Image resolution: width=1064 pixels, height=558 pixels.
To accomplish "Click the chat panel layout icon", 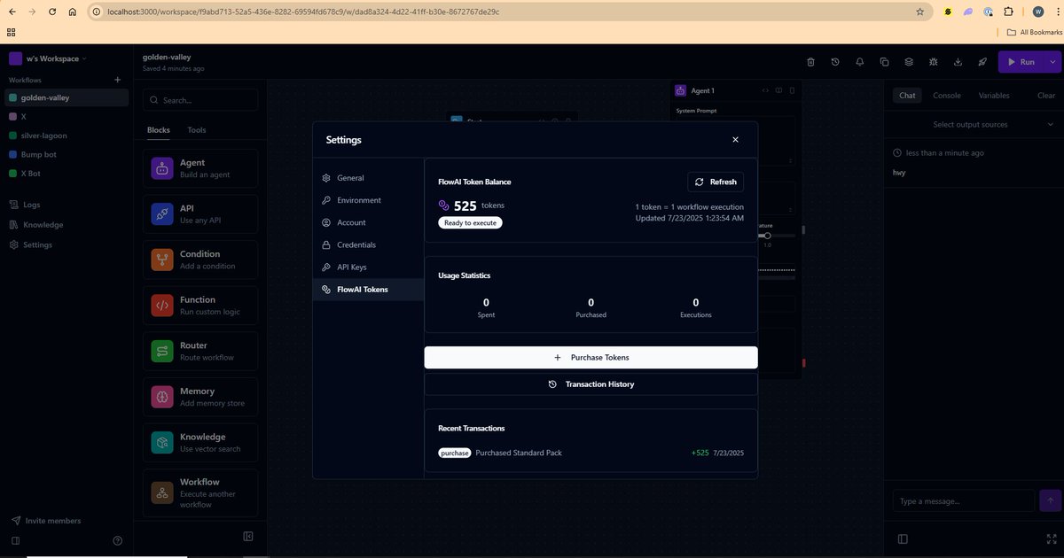I will pyautogui.click(x=903, y=539).
